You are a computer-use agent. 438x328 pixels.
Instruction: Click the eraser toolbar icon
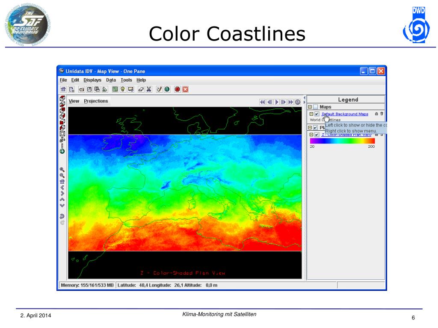click(141, 89)
